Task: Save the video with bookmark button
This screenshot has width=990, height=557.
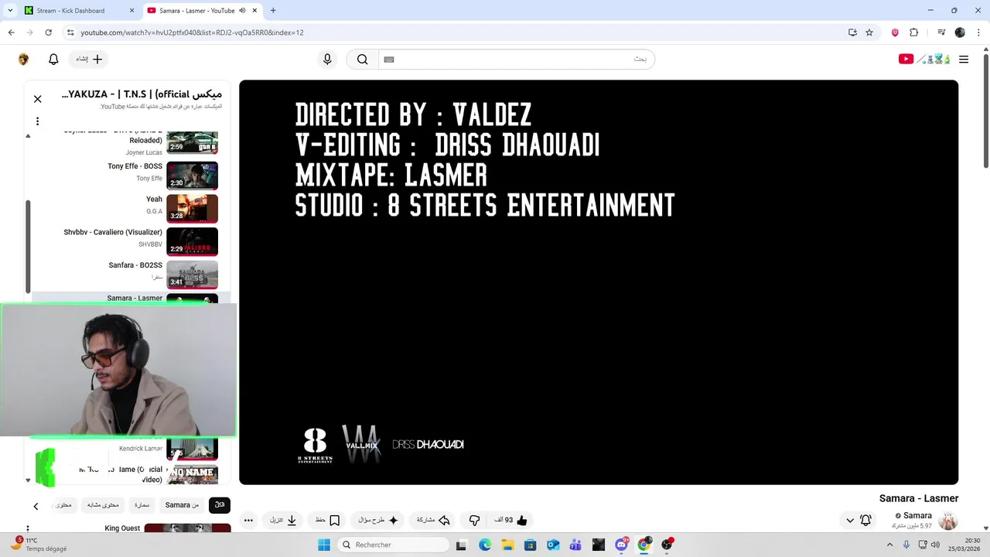Action: (327, 521)
